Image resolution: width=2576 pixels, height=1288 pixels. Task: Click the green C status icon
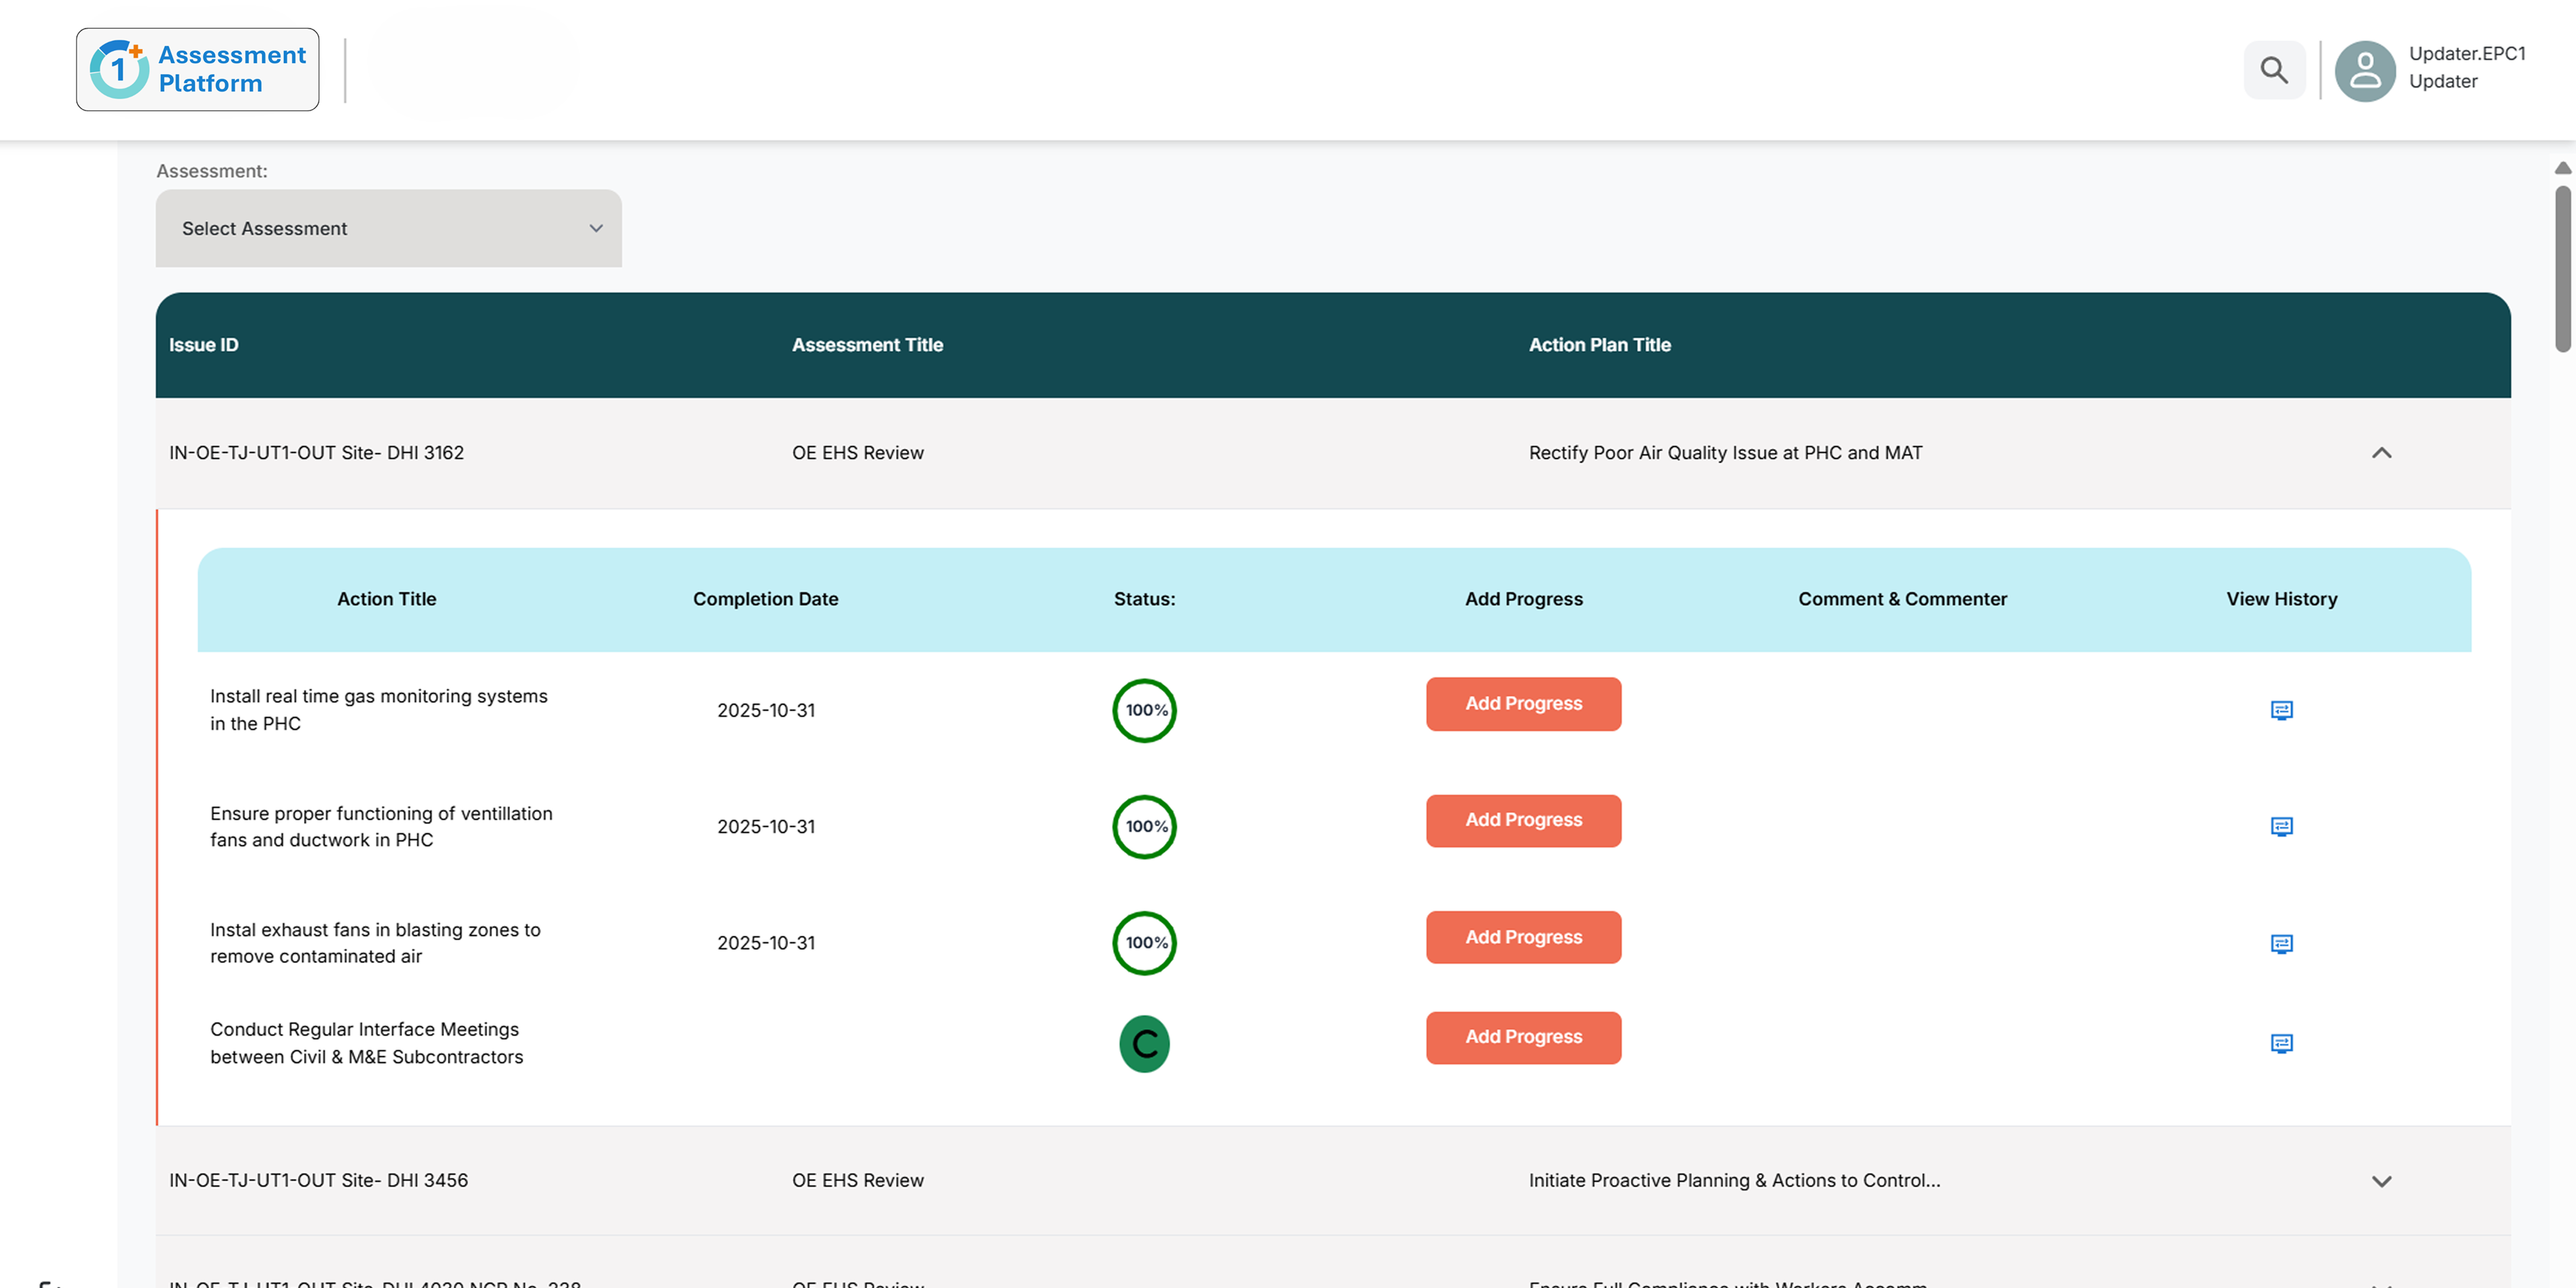pyautogui.click(x=1144, y=1044)
